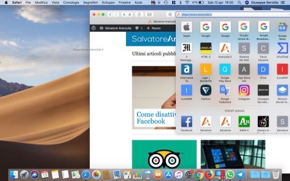Open the Instagram favorite
The width and height of the screenshot is (290, 181).
244,90
